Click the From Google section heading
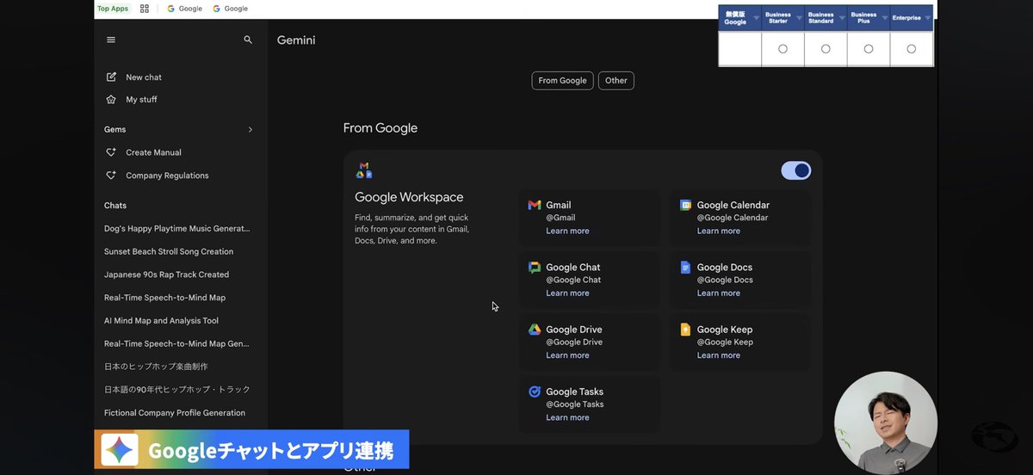 click(x=380, y=128)
